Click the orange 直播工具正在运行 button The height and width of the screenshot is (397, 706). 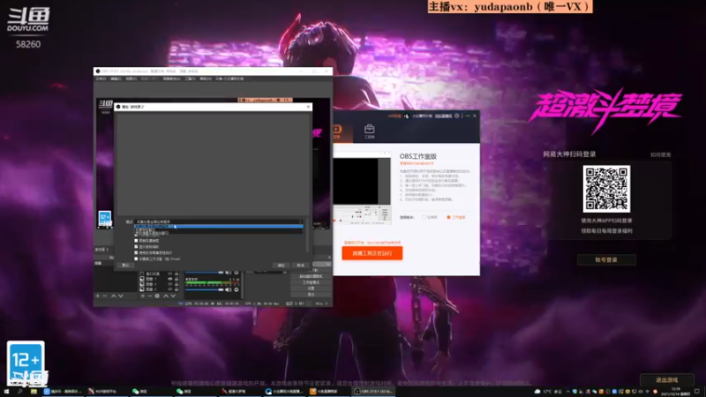(372, 253)
